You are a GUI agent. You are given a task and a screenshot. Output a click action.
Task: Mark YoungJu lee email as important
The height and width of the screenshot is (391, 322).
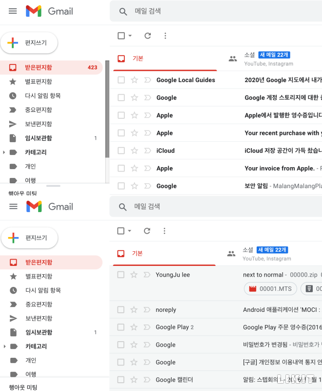tap(147, 275)
